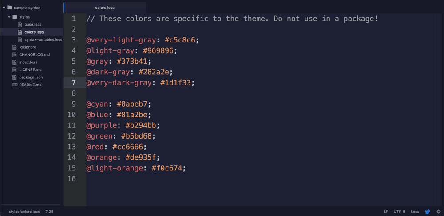The image size is (444, 216).
Task: Click the file icon beside package.json
Action: 15,77
